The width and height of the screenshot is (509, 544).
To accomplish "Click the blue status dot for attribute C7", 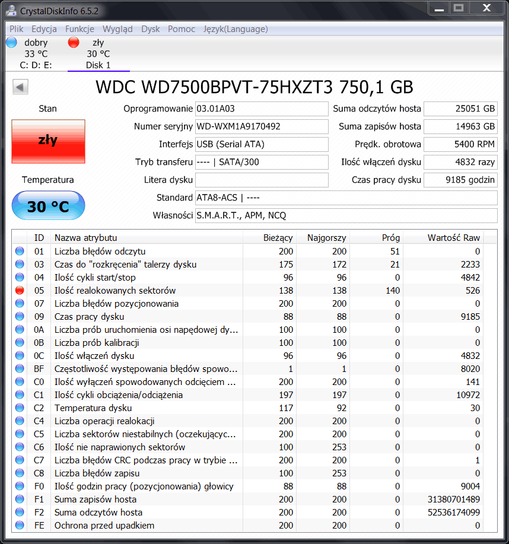I will coord(20,460).
